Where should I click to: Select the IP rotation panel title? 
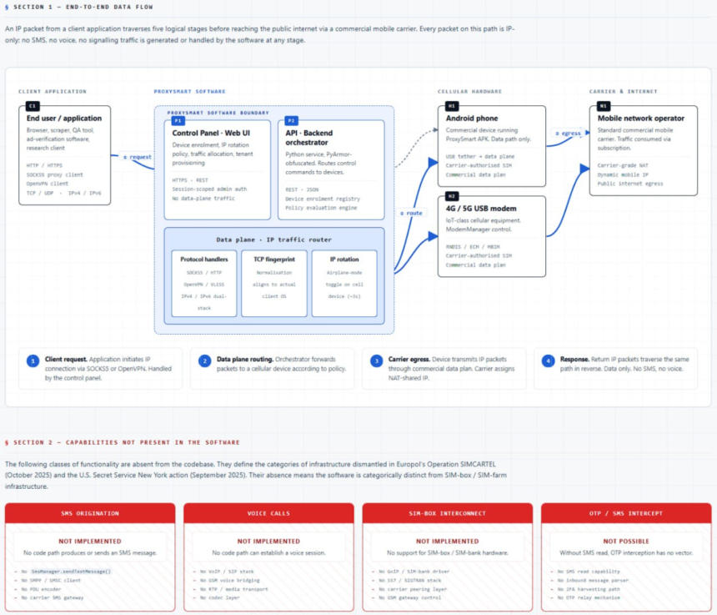point(345,258)
